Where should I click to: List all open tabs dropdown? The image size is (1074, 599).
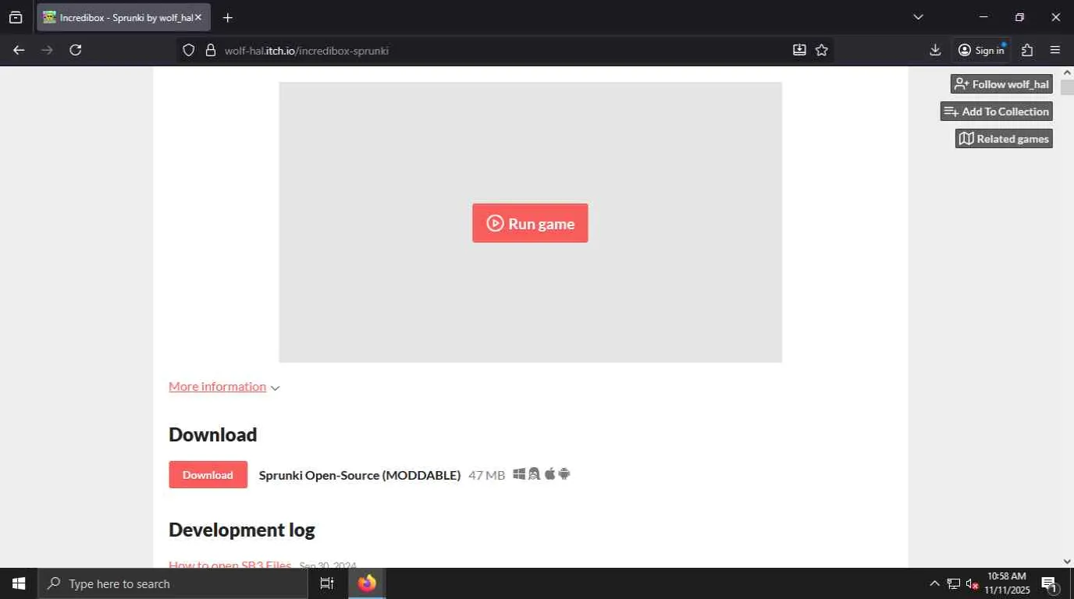(918, 17)
